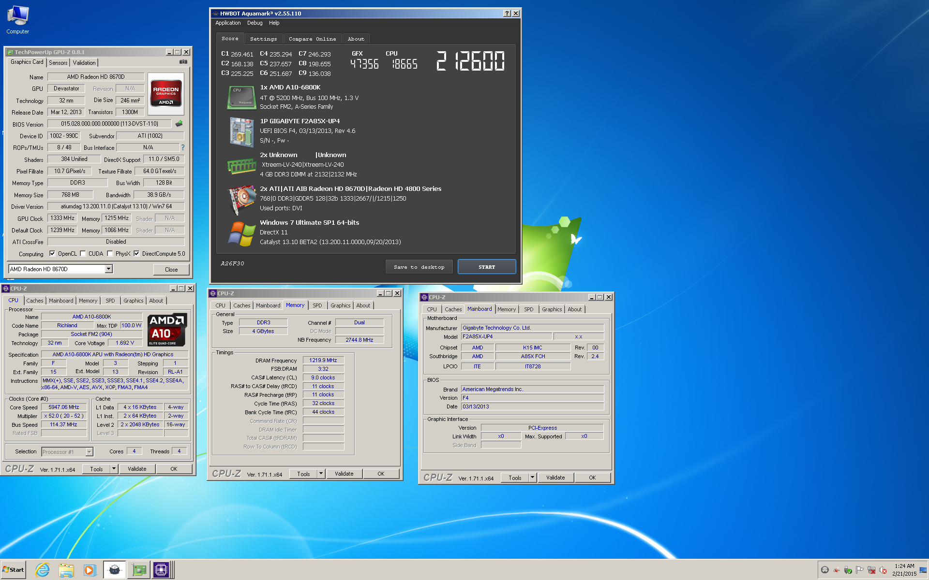Open the Computer desktop icon

pos(18,20)
